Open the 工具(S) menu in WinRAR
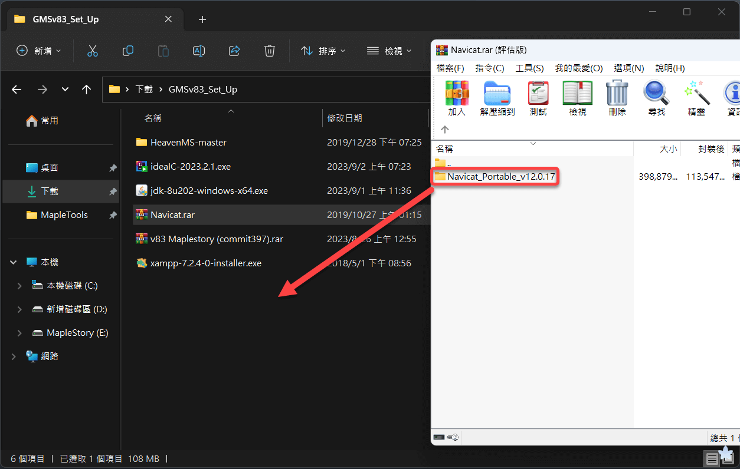The image size is (740, 469). tap(529, 68)
